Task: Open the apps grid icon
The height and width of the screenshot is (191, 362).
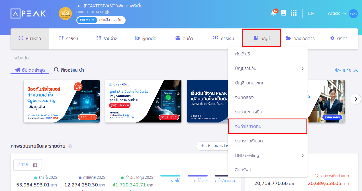Action: click(x=293, y=13)
